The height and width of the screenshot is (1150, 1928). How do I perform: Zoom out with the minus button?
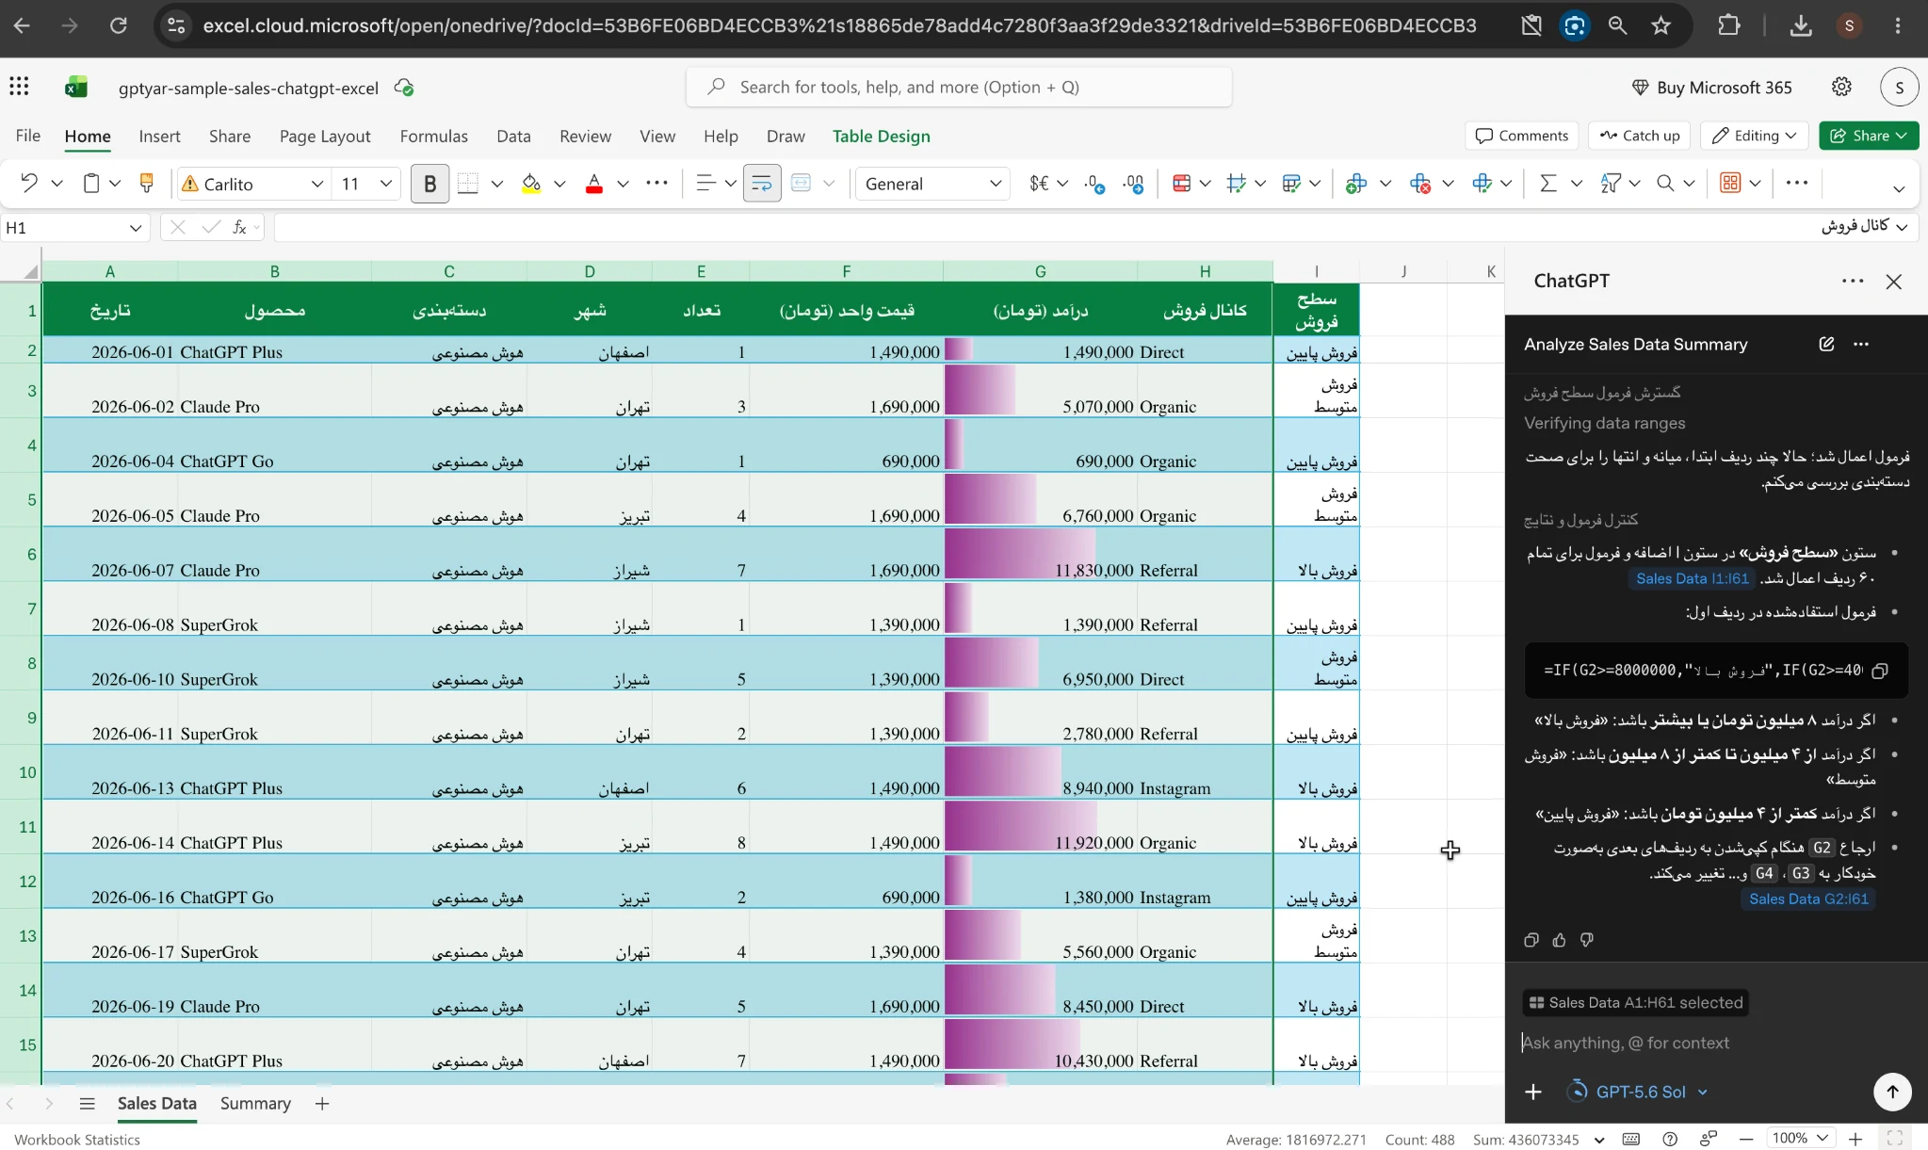point(1745,1139)
